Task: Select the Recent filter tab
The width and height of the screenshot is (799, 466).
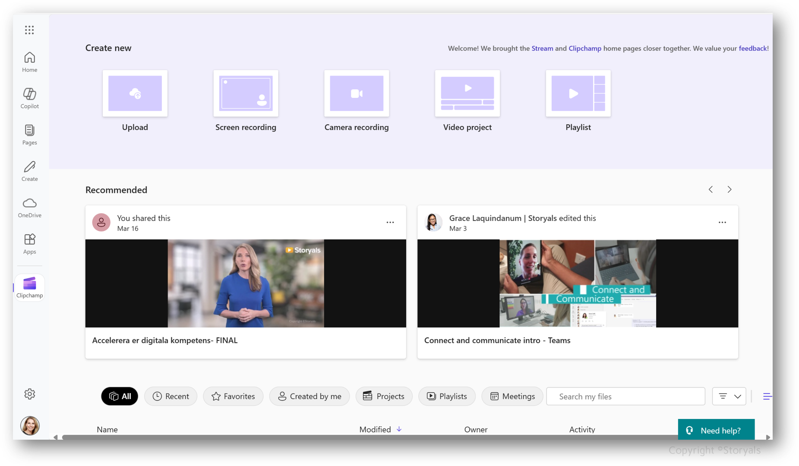Action: tap(171, 396)
